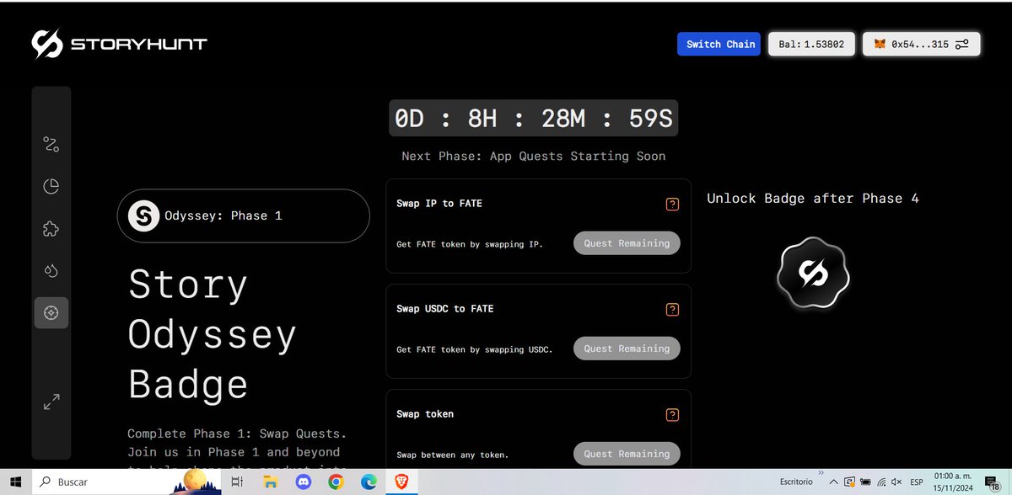Open the notification center with 18 badge

[x=992, y=482]
